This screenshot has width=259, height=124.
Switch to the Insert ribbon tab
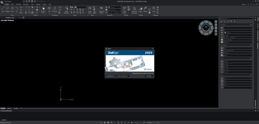[x=12, y=5]
